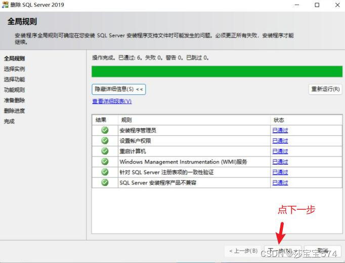Open 已通过 link for SQL Server 安装程序产品不兼容
345x263 pixels.
pyautogui.click(x=280, y=182)
